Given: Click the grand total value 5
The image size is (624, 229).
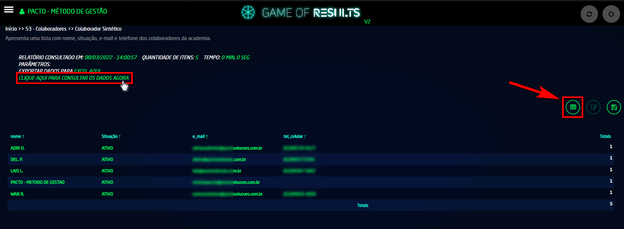Looking at the screenshot, I should [x=611, y=204].
